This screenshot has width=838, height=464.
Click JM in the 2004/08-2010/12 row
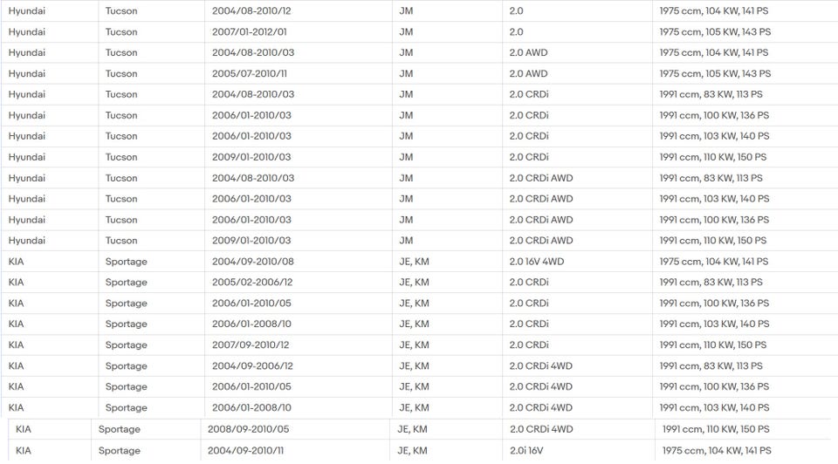(406, 10)
